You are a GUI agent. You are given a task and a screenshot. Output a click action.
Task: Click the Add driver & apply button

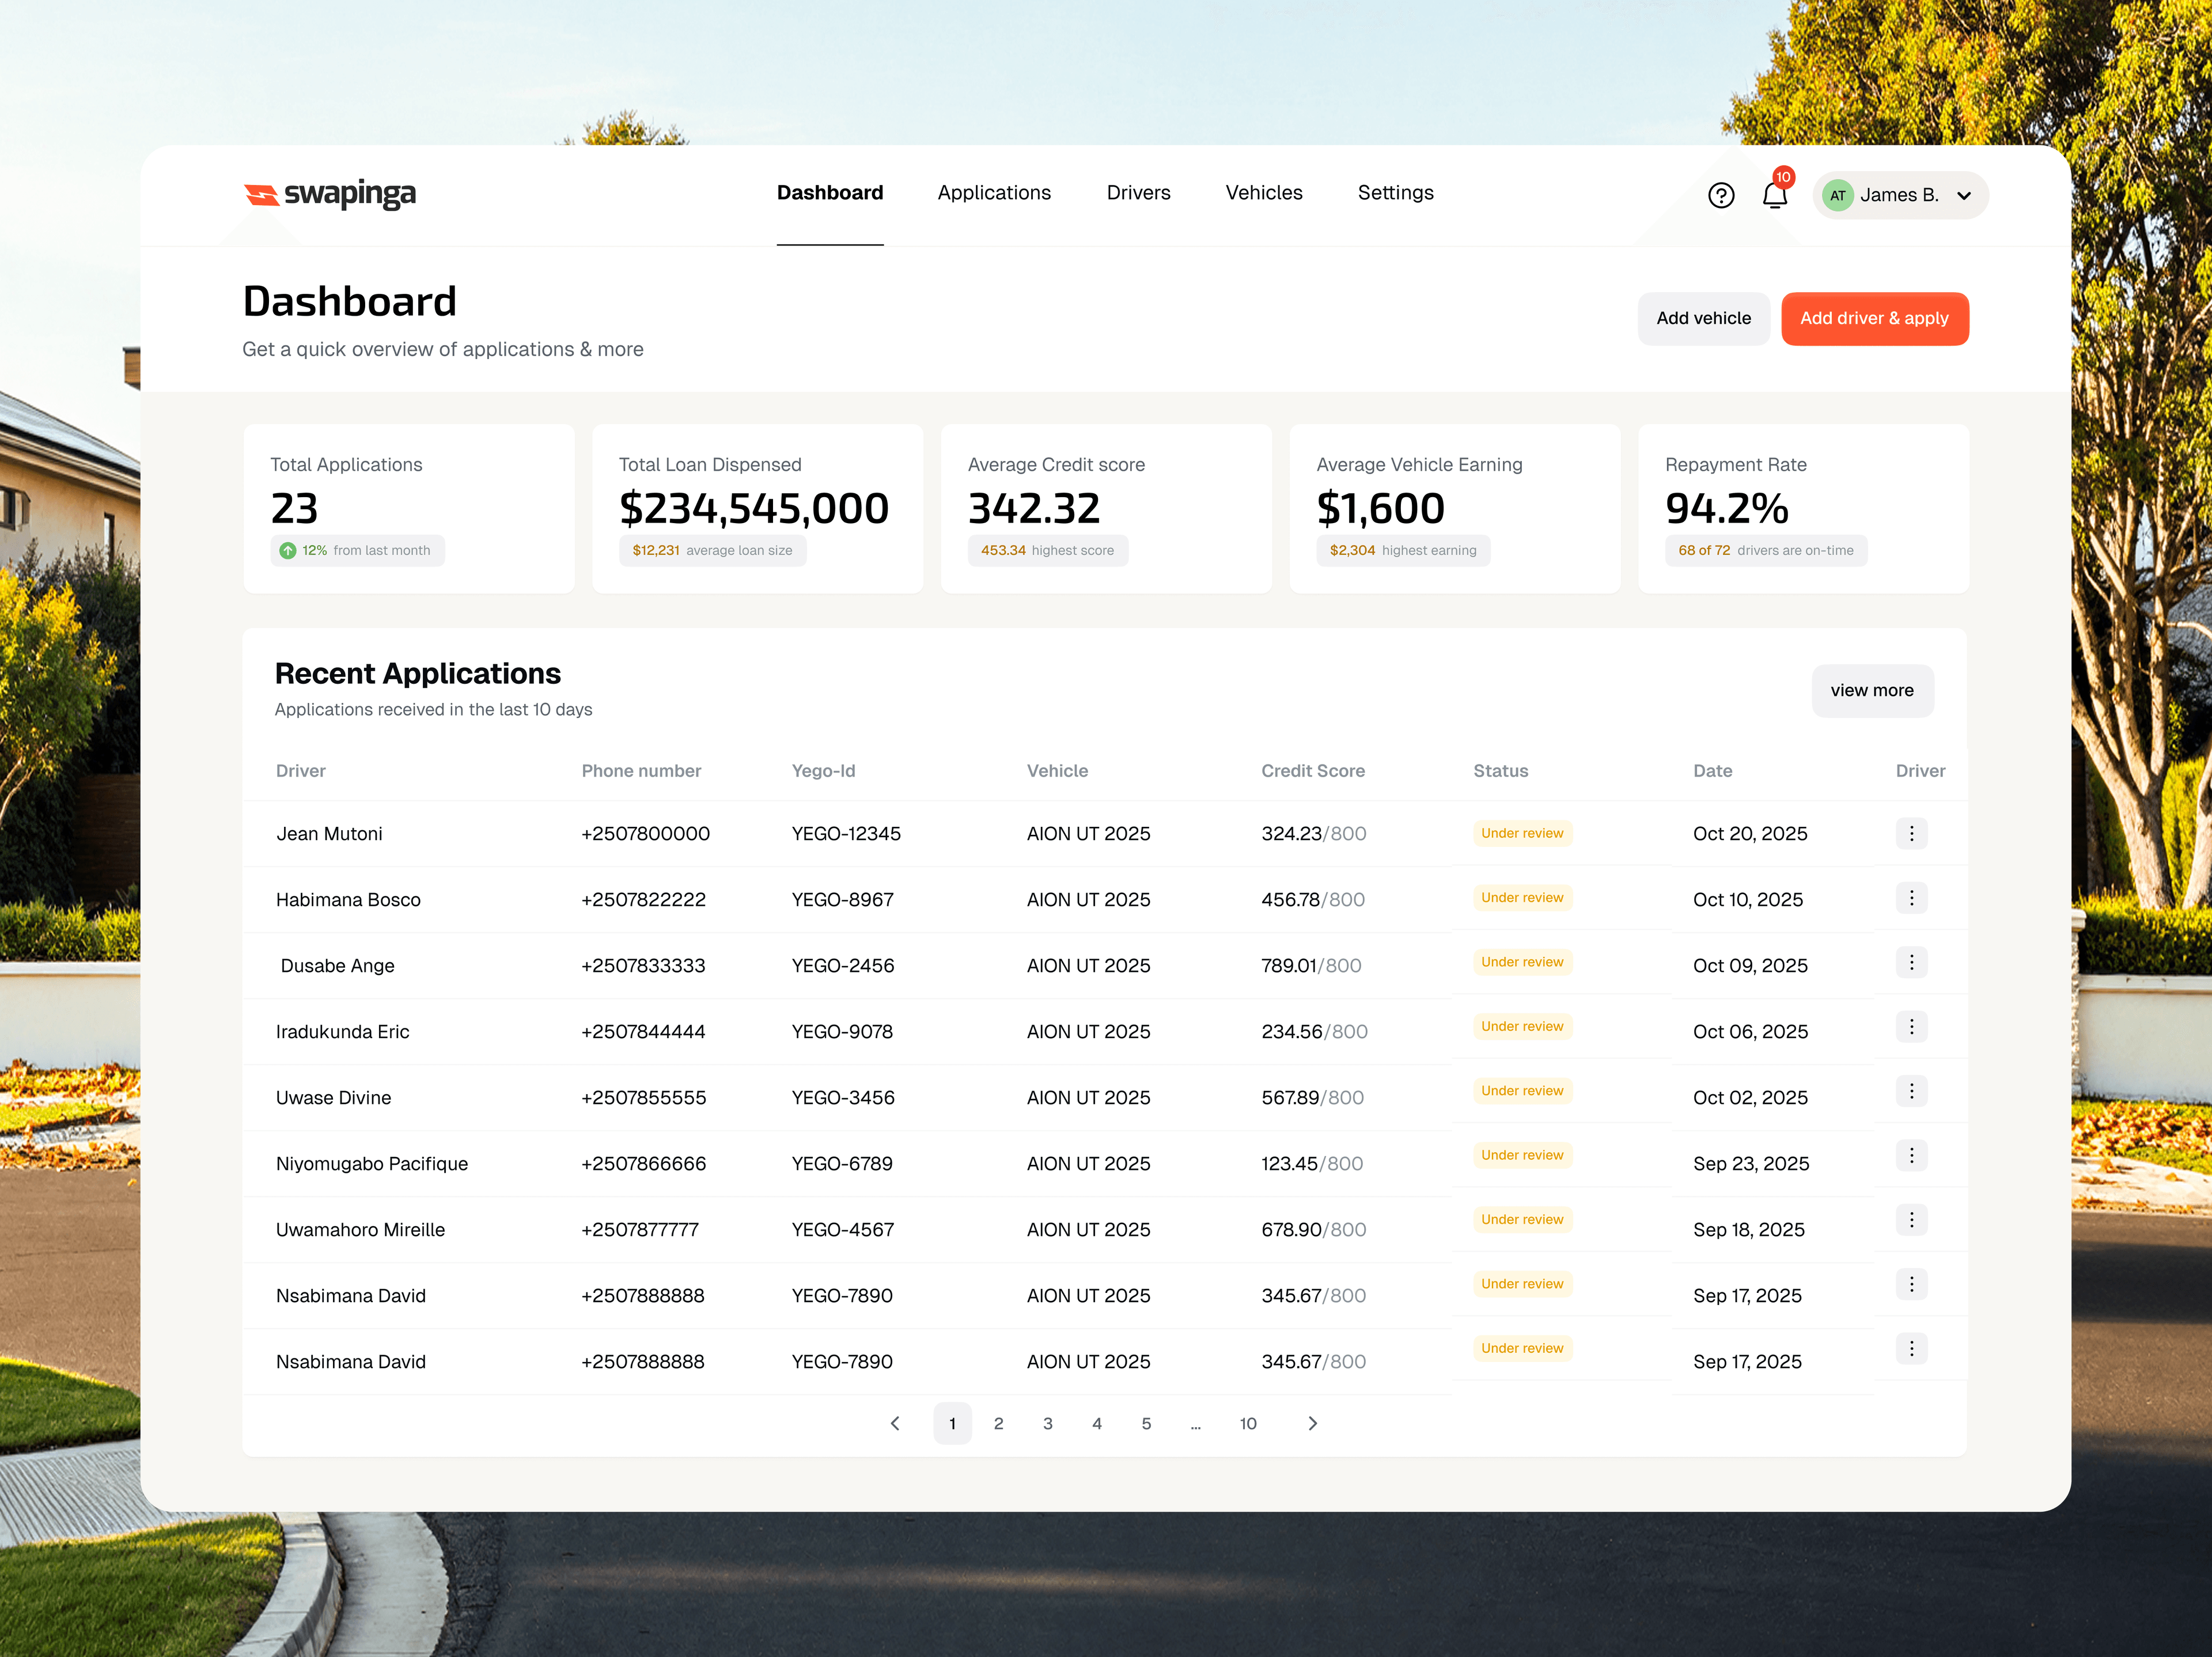pyautogui.click(x=1874, y=318)
